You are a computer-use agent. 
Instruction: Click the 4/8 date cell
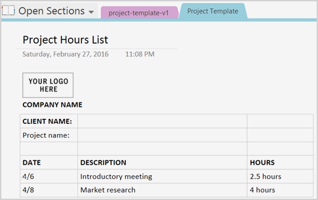click(49, 190)
